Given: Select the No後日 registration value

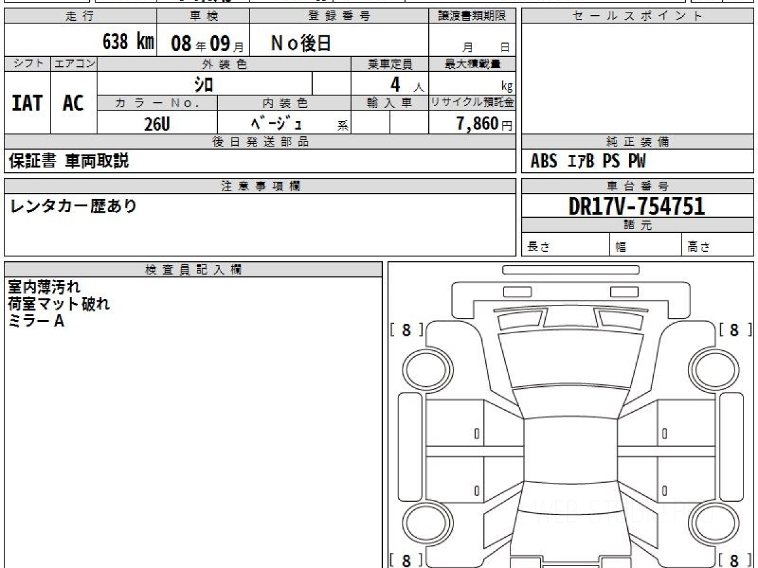Looking at the screenshot, I should tap(301, 44).
